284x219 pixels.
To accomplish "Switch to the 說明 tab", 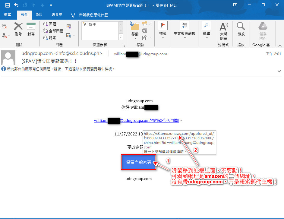I will 40,15.
